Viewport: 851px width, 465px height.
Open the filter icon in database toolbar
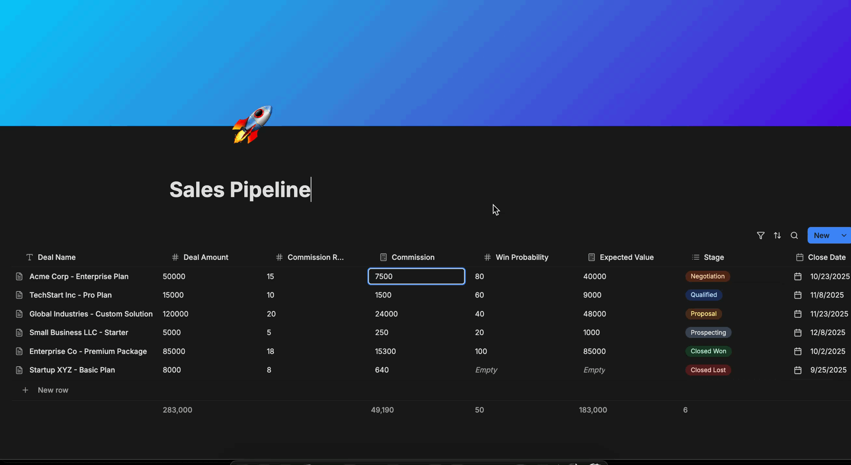[760, 235]
